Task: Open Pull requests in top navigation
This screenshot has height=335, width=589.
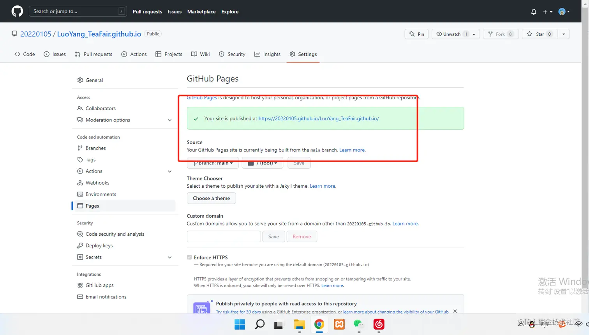Action: click(x=147, y=12)
